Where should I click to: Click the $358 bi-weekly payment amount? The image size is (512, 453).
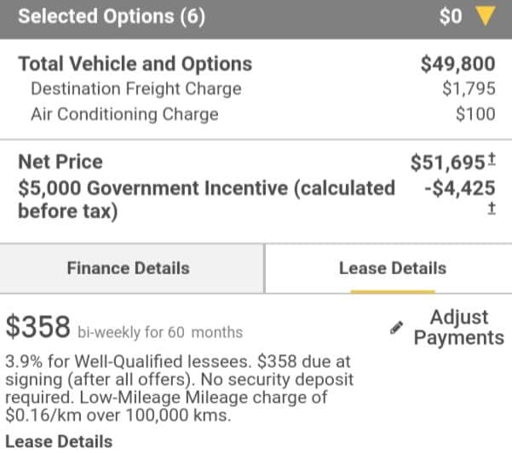[x=37, y=326]
